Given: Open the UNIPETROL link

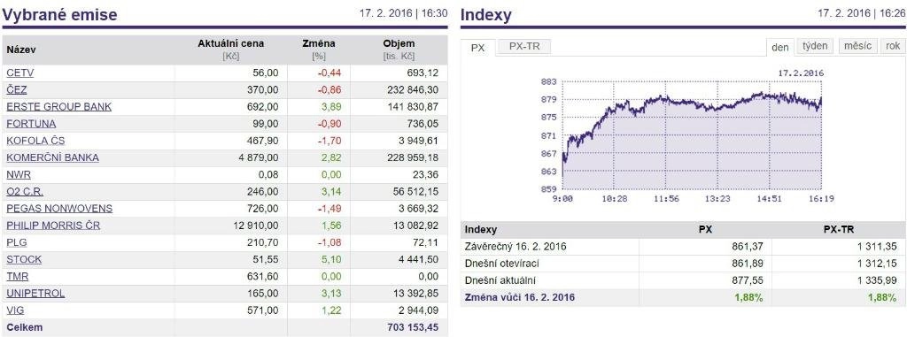Looking at the screenshot, I should click(x=35, y=293).
